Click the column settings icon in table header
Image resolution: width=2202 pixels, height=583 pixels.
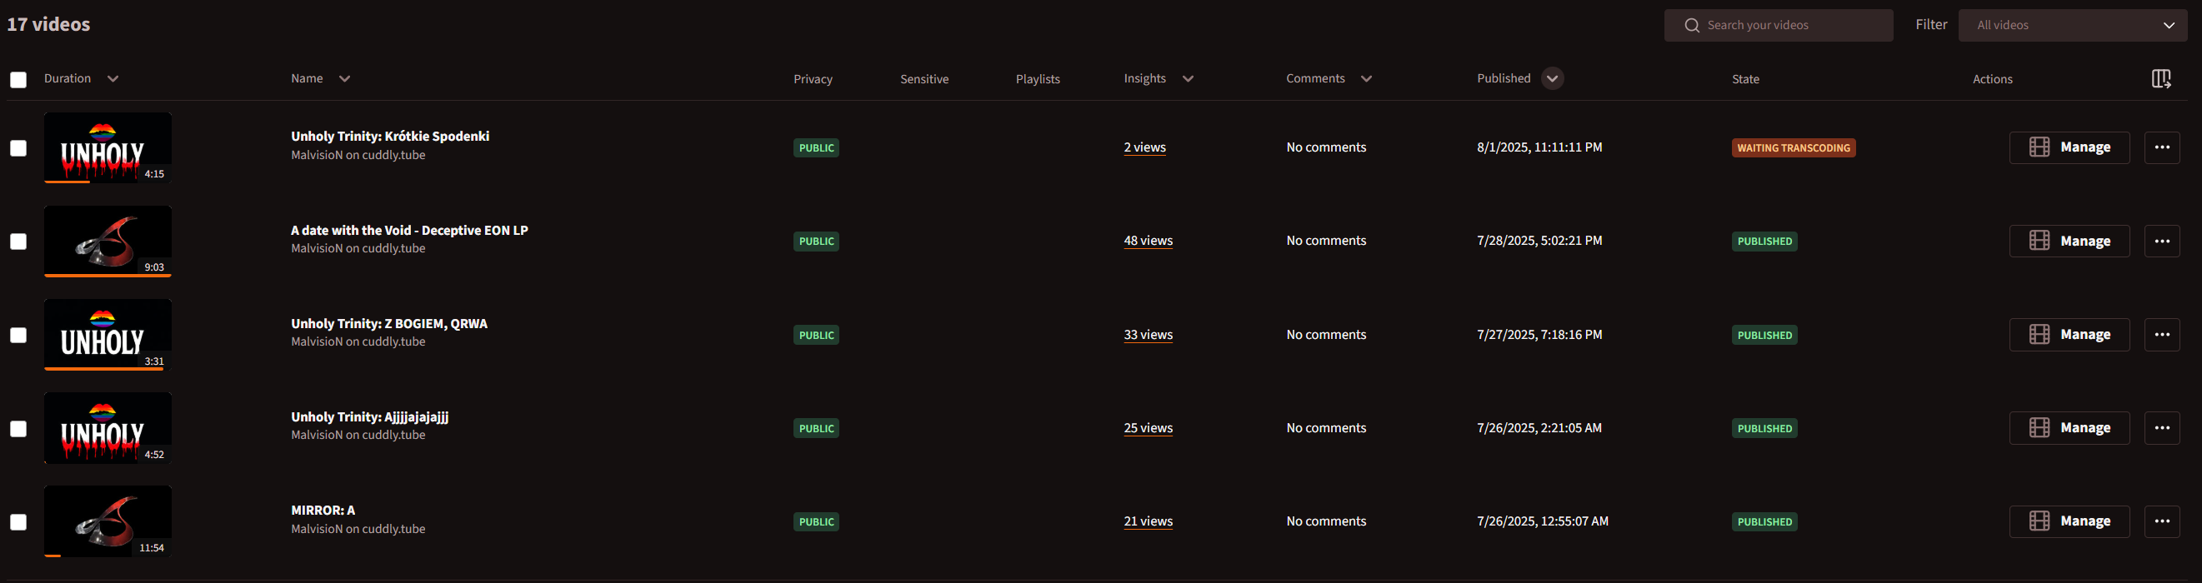(2160, 78)
